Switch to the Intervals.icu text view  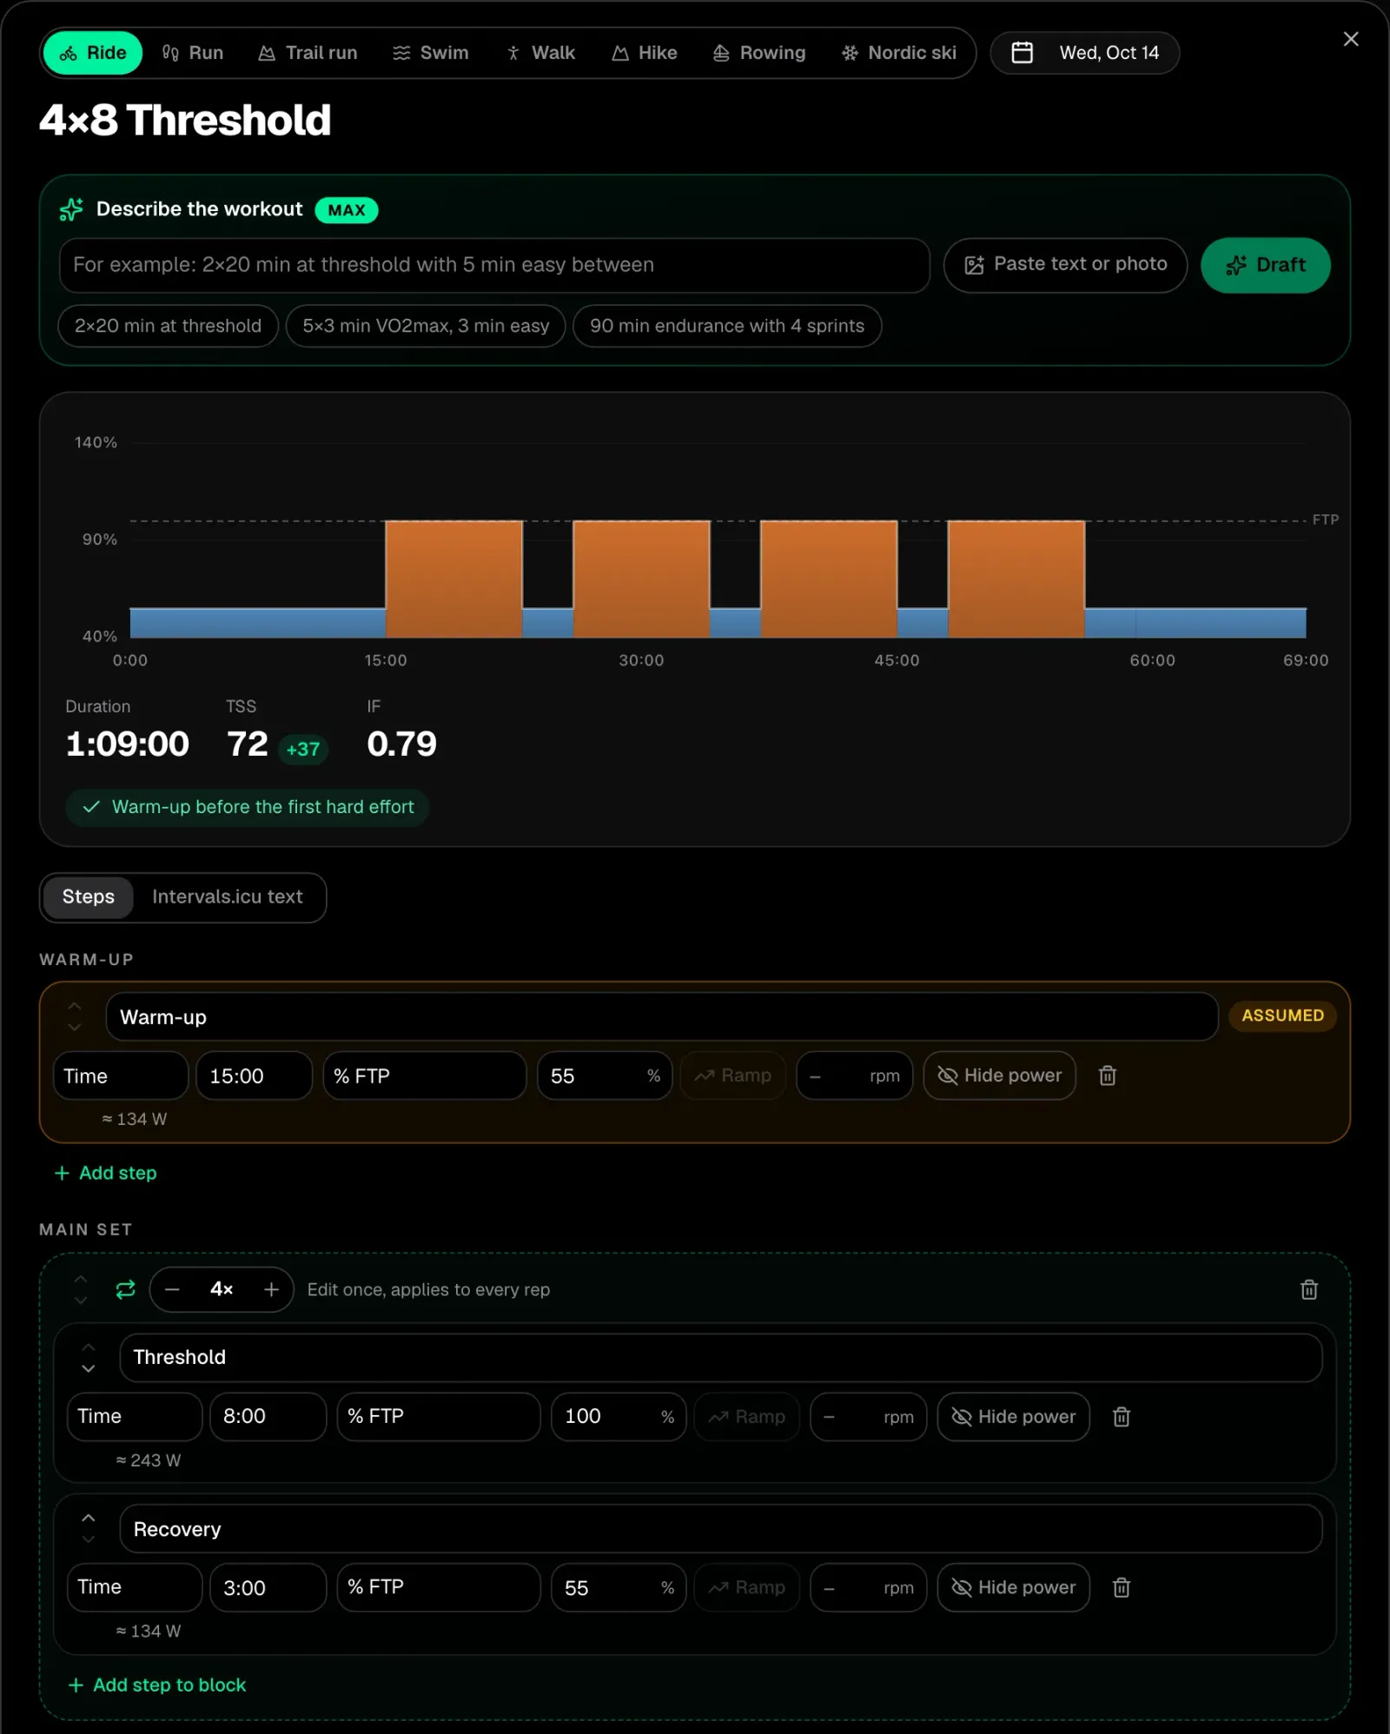point(228,897)
